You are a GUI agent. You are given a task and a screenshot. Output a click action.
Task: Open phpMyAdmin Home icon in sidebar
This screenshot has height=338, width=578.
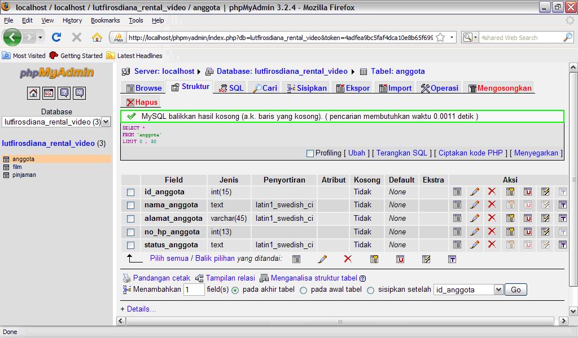[33, 93]
